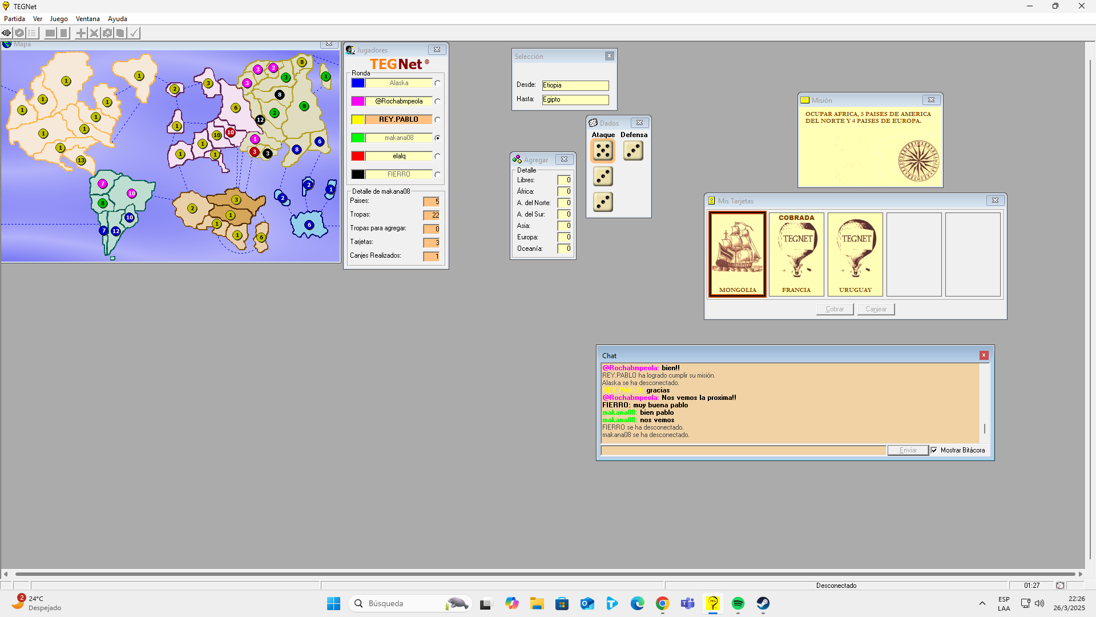The height and width of the screenshot is (617, 1096).
Task: Click the disconnect disc icon in toolbar
Action: tap(19, 33)
